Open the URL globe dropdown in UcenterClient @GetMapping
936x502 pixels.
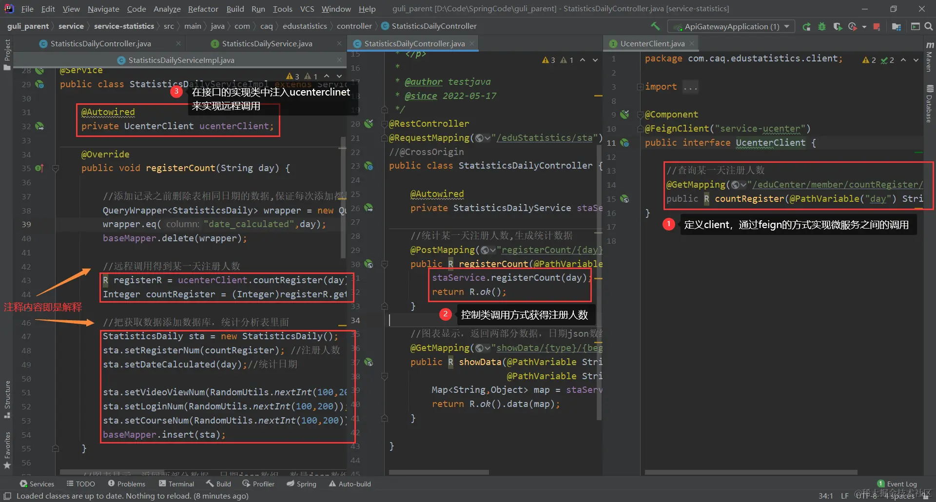739,185
